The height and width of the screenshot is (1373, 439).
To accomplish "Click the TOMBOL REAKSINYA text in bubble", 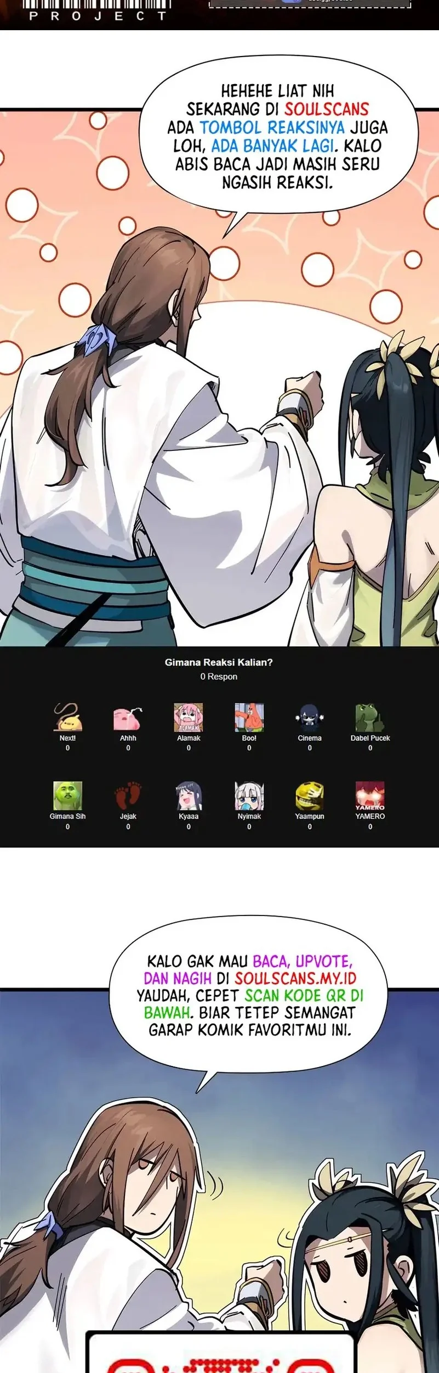I will click(272, 127).
